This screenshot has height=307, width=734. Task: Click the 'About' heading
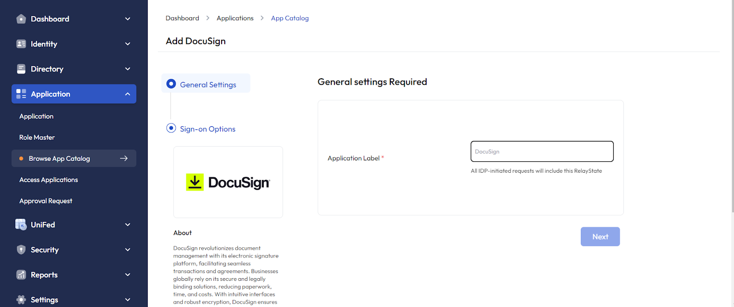point(183,233)
